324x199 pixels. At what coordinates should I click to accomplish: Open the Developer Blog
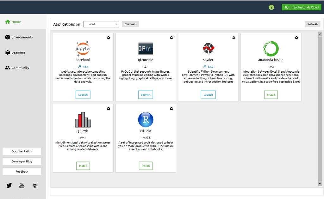pyautogui.click(x=22, y=161)
